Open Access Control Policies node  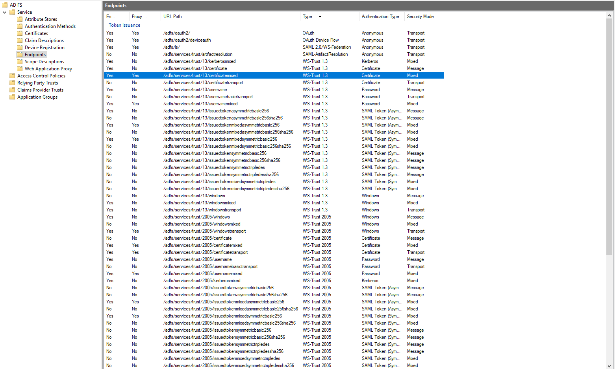tap(41, 76)
